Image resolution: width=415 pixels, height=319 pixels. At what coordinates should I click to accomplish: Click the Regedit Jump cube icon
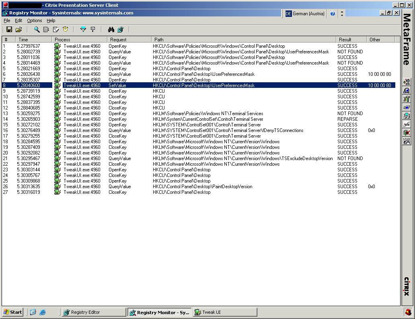point(120,29)
